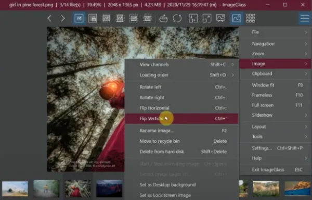Expand the Slideshow submenu

(276, 115)
